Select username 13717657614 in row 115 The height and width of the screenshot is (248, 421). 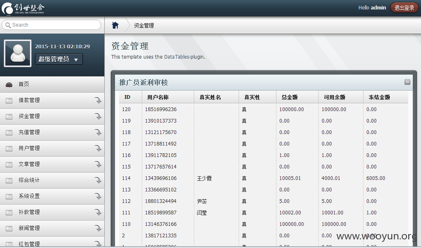pyautogui.click(x=161, y=166)
